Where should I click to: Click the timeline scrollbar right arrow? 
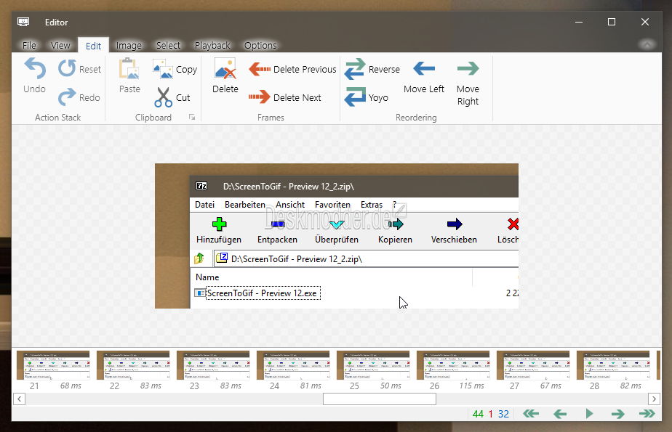pyautogui.click(x=654, y=399)
